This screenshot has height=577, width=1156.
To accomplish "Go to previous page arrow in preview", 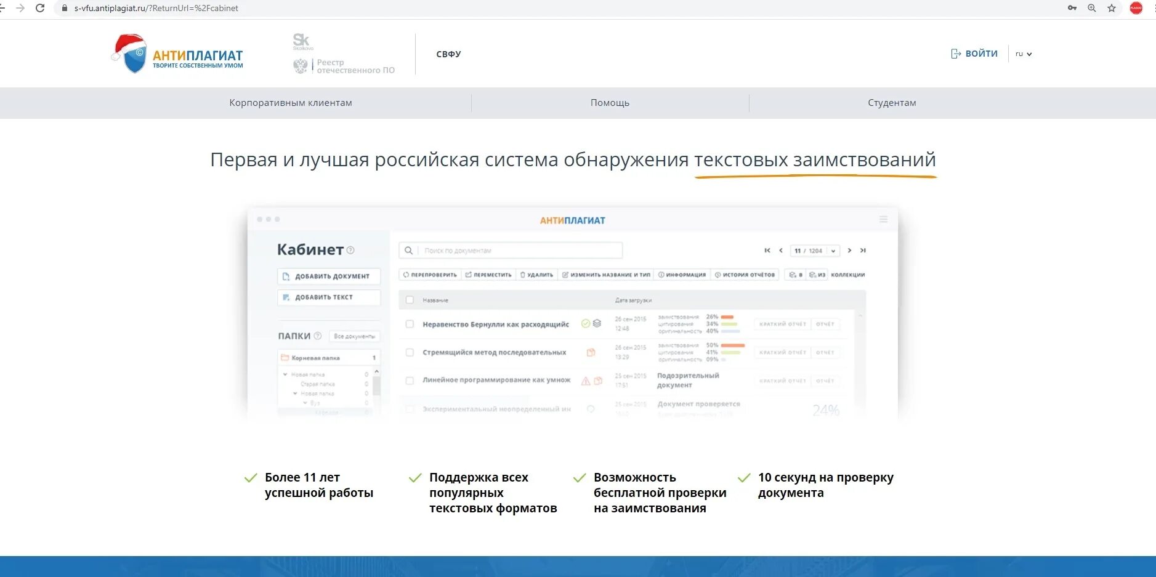I will tap(781, 251).
